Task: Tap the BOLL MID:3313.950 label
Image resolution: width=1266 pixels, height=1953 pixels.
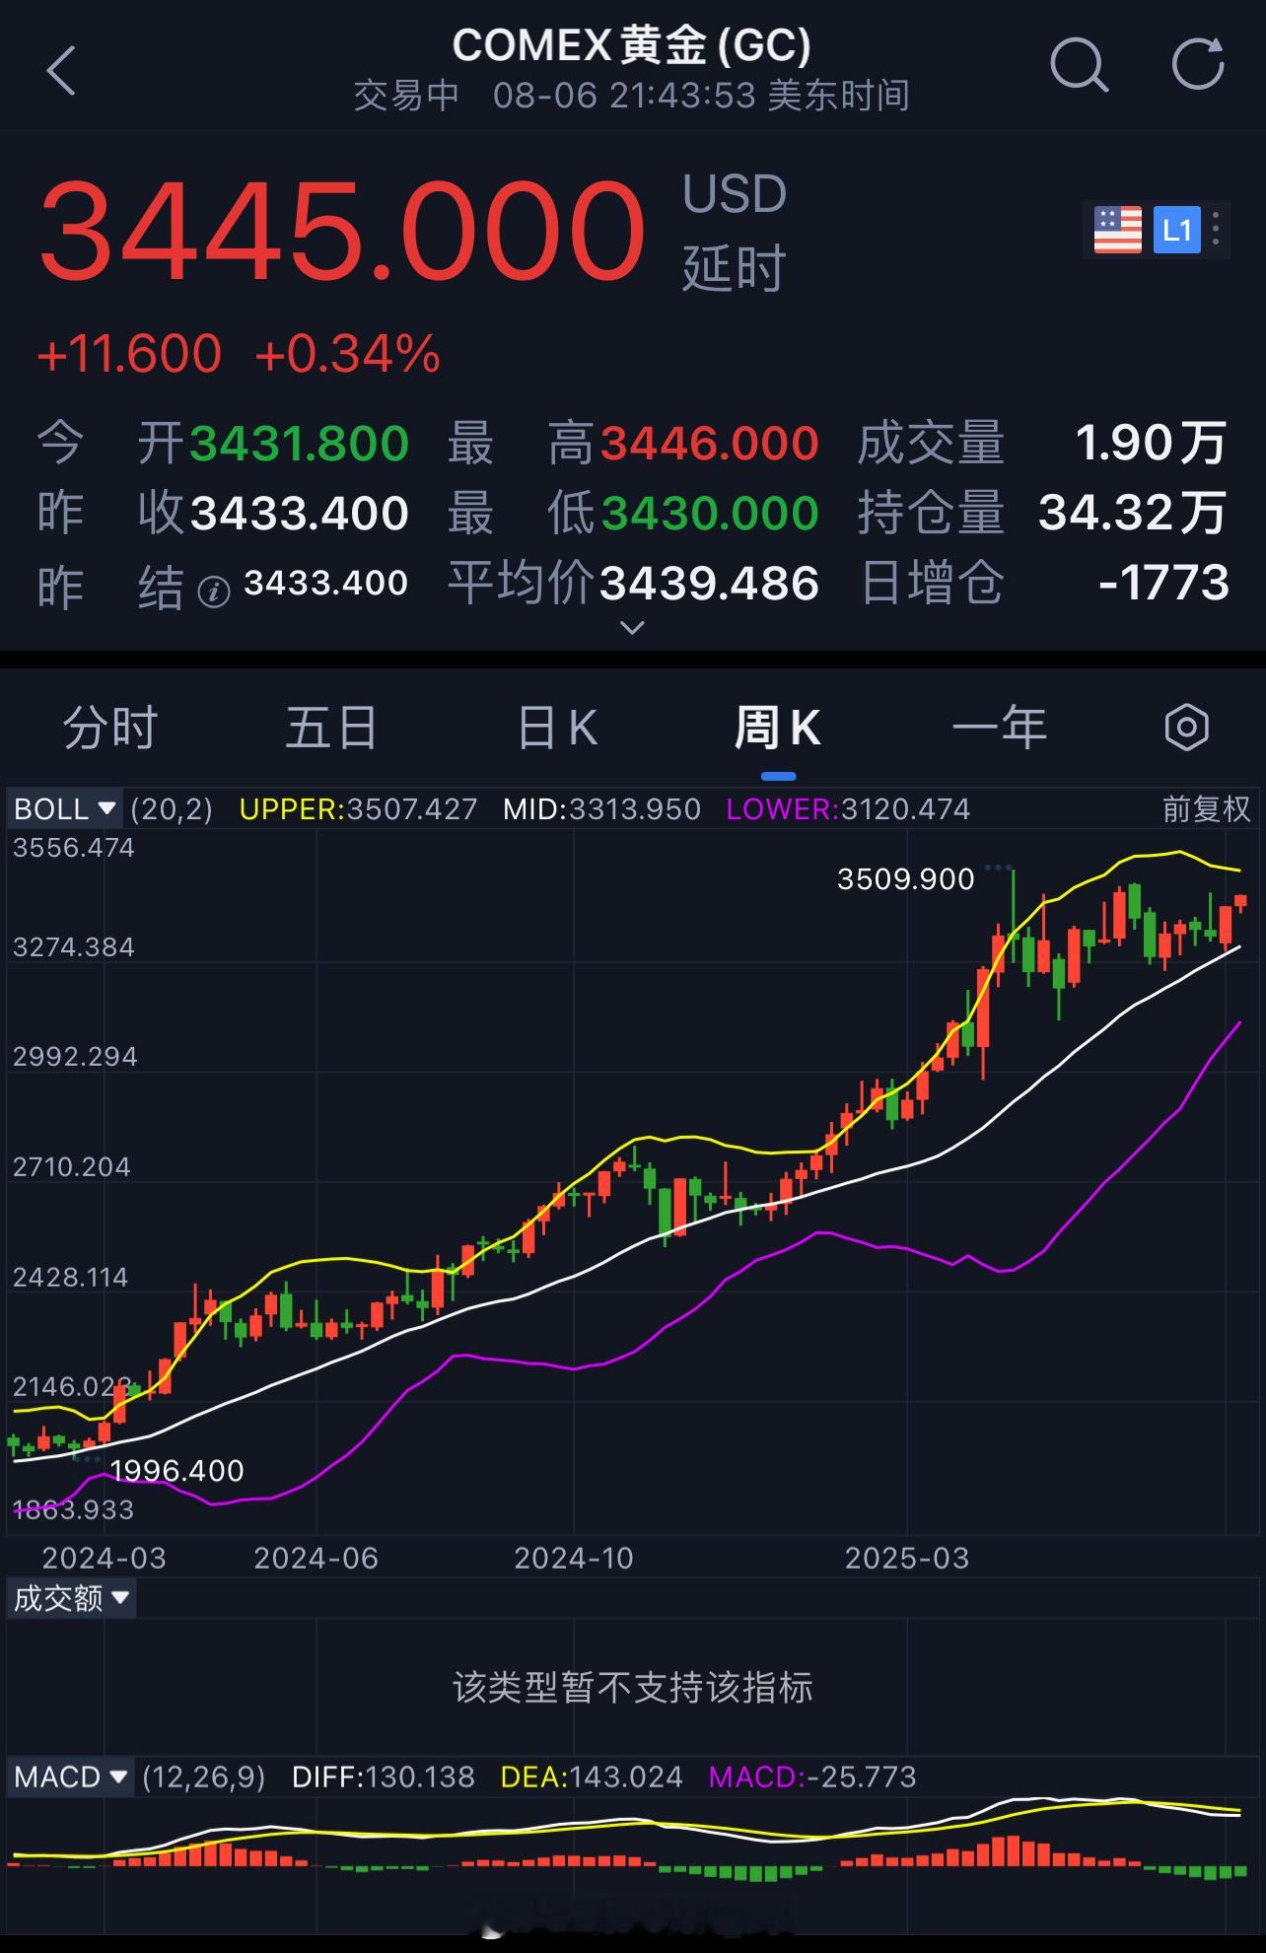Action: [601, 809]
